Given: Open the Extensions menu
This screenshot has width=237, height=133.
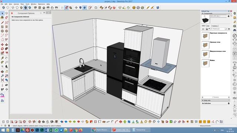Looking at the screenshot, I should [x=41, y=4].
